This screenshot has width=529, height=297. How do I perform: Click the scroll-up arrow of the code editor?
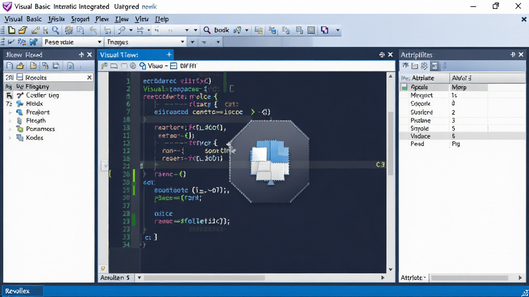point(391,76)
